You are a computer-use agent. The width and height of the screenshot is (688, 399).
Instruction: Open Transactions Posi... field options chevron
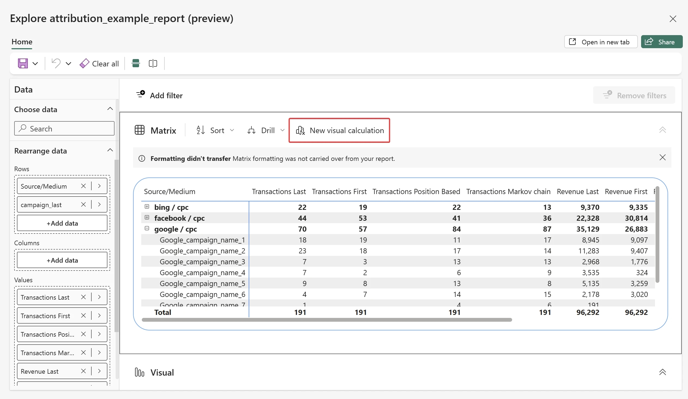click(99, 334)
